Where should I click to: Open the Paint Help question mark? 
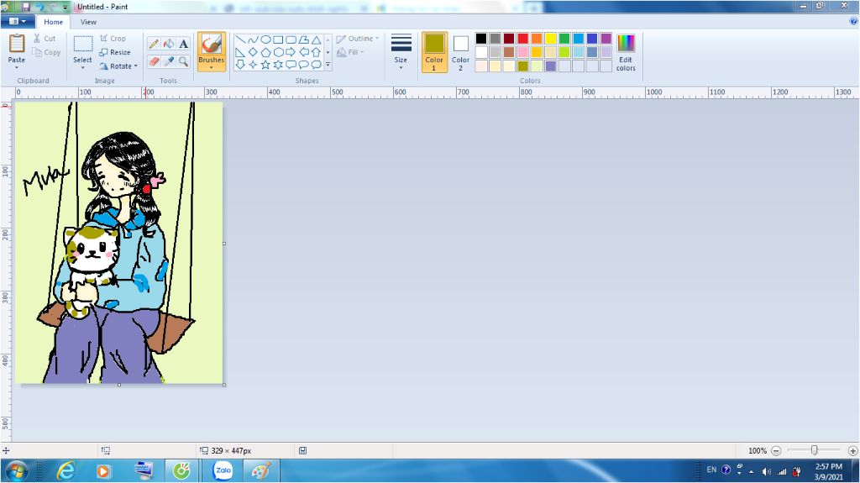click(x=853, y=21)
